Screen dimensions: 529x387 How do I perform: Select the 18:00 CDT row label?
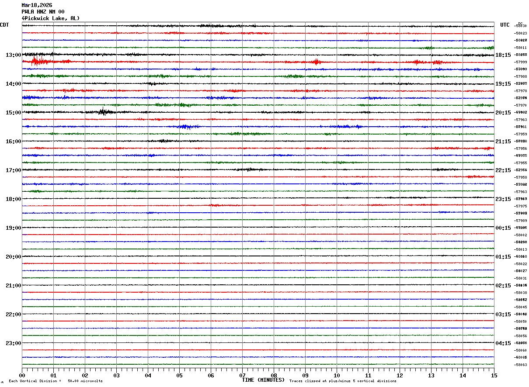[x=14, y=199]
